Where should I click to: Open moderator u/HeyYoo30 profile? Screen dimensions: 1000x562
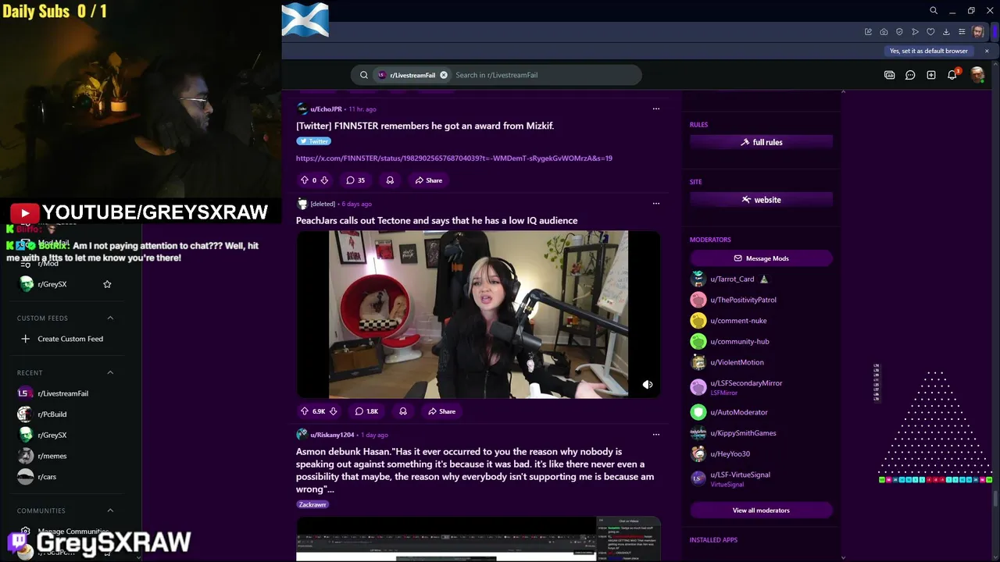[730, 454]
